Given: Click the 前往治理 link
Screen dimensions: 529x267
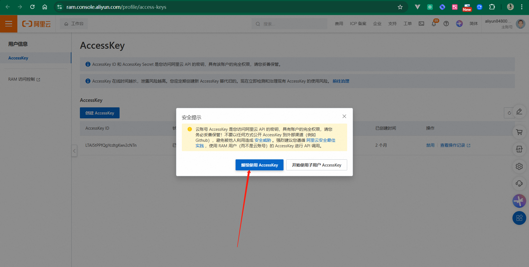Looking at the screenshot, I should pyautogui.click(x=341, y=81).
